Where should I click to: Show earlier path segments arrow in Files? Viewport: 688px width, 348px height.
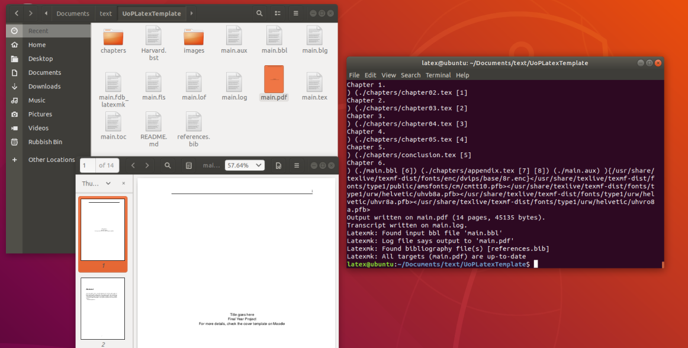click(x=46, y=13)
